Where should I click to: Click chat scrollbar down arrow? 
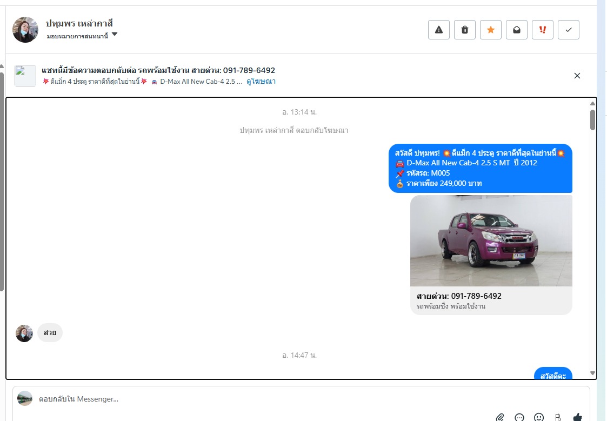pyautogui.click(x=592, y=373)
